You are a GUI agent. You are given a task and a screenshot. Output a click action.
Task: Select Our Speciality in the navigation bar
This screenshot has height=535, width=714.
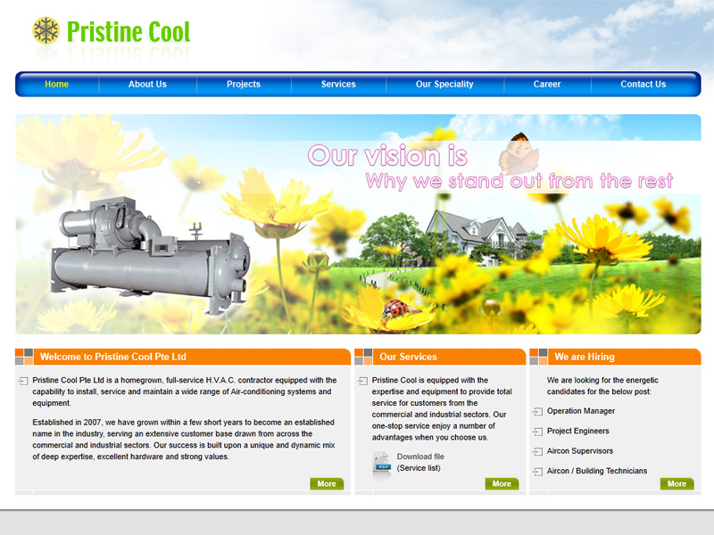[444, 84]
